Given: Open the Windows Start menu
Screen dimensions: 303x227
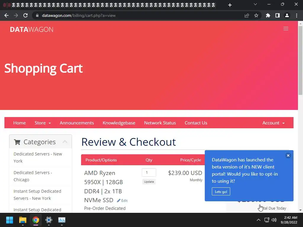Looking at the screenshot, I should (9, 220).
